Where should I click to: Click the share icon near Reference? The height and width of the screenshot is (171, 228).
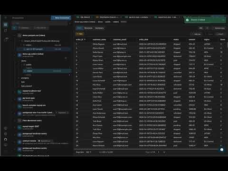[207, 28]
